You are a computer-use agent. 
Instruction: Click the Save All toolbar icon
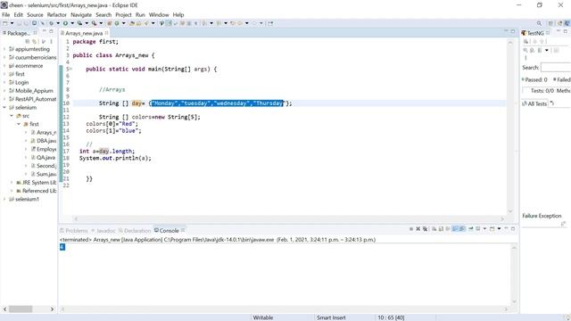click(x=26, y=23)
